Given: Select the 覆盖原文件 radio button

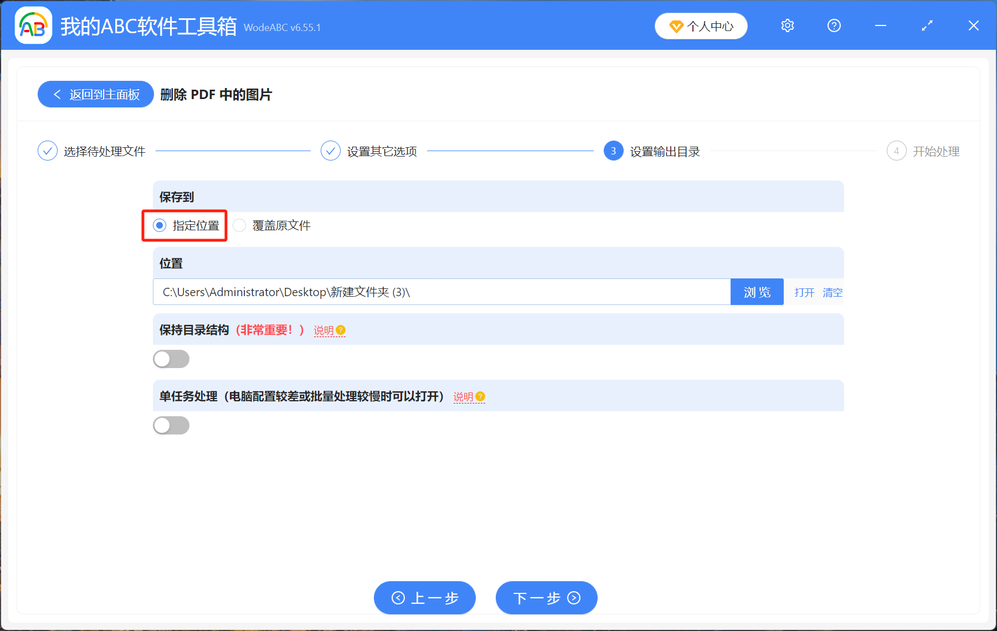Looking at the screenshot, I should coord(239,225).
